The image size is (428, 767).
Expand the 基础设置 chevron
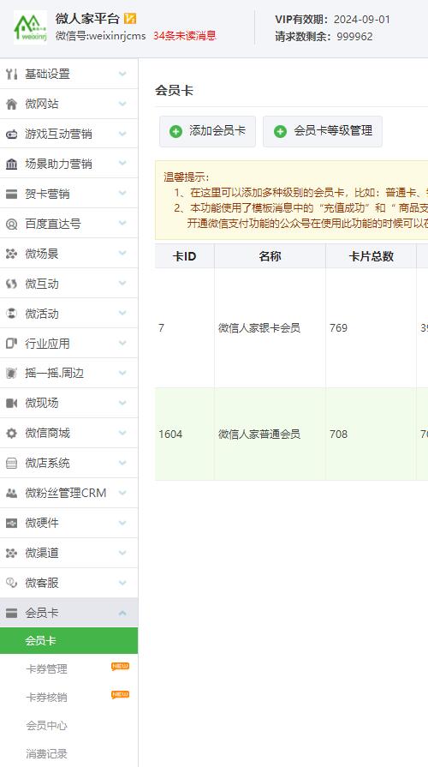[x=122, y=74]
